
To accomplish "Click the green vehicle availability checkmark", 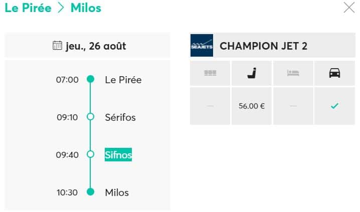I will click(334, 106).
